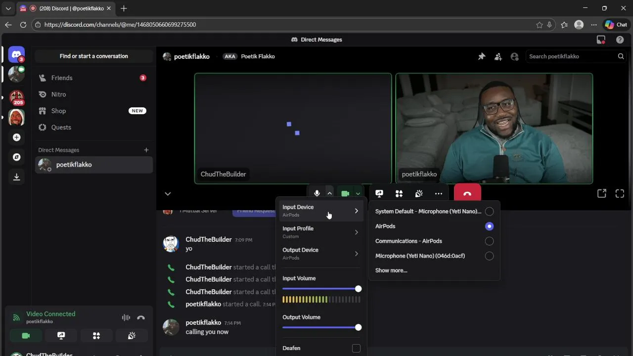Click Show more... input devices
The width and height of the screenshot is (633, 356).
[391, 270]
